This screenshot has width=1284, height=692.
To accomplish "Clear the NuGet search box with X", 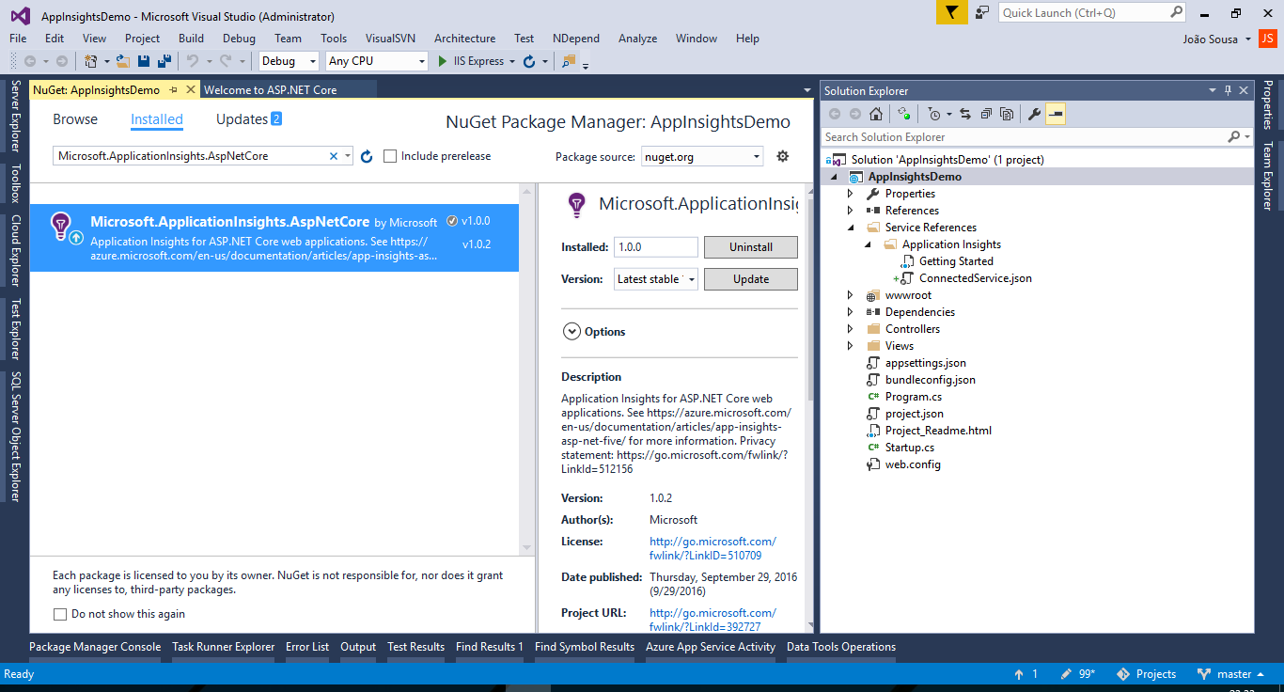I will pos(333,156).
